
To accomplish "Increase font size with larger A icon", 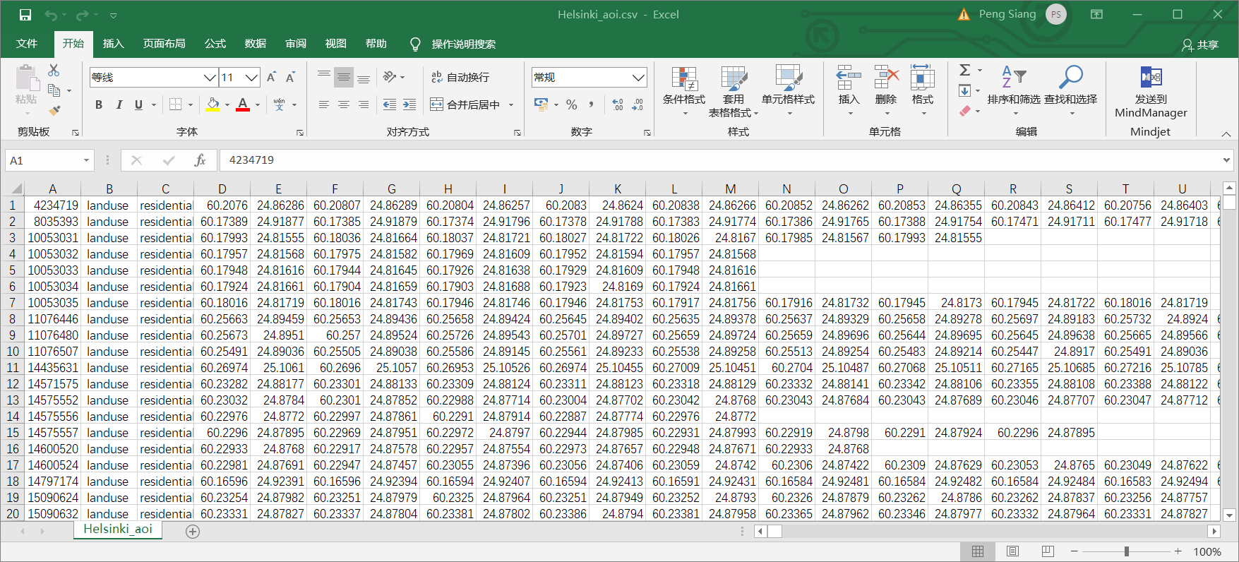I will pyautogui.click(x=272, y=77).
